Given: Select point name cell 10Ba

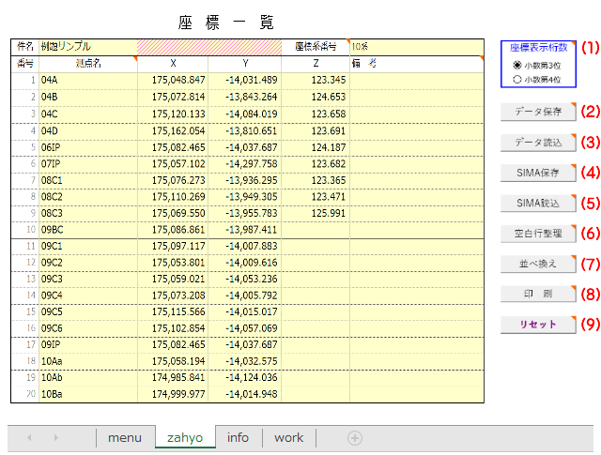Looking at the screenshot, I should pyautogui.click(x=88, y=394).
